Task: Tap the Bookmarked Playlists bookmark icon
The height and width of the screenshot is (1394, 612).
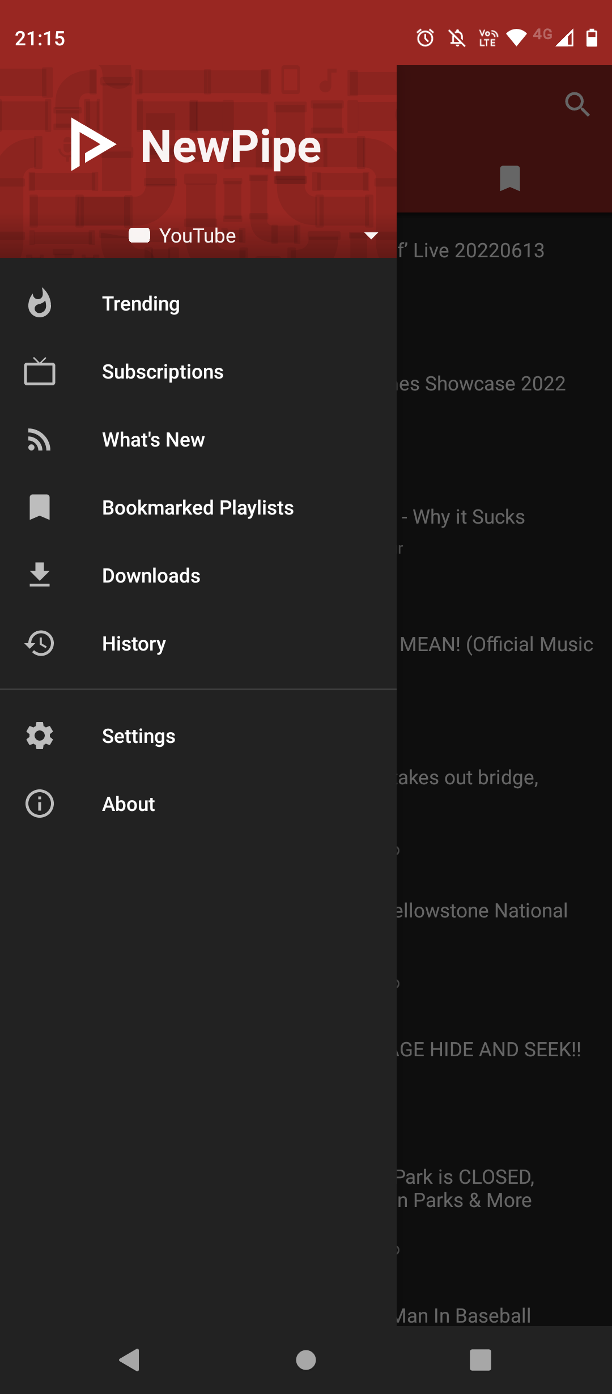Action: pyautogui.click(x=40, y=507)
